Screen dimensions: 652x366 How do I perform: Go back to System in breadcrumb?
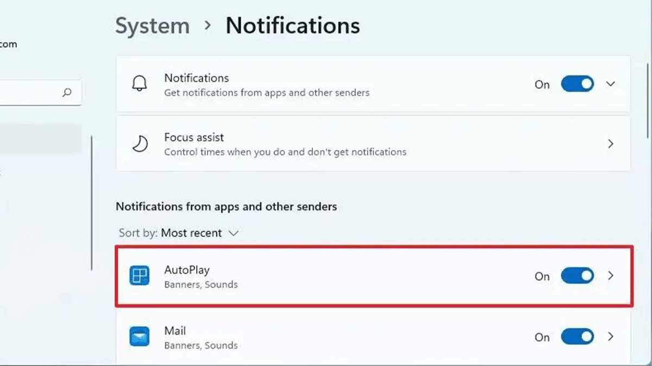point(152,26)
